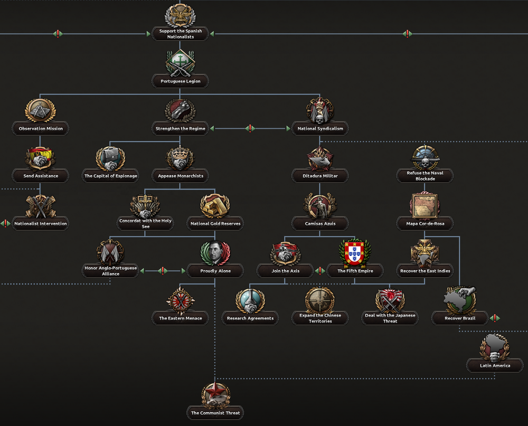This screenshot has height=426, width=528.
Task: Select the Ditadura Militar red star icon
Action: click(x=320, y=158)
